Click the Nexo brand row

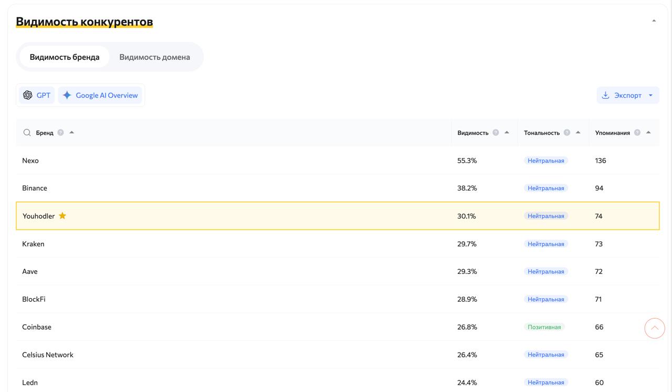[x=30, y=161]
